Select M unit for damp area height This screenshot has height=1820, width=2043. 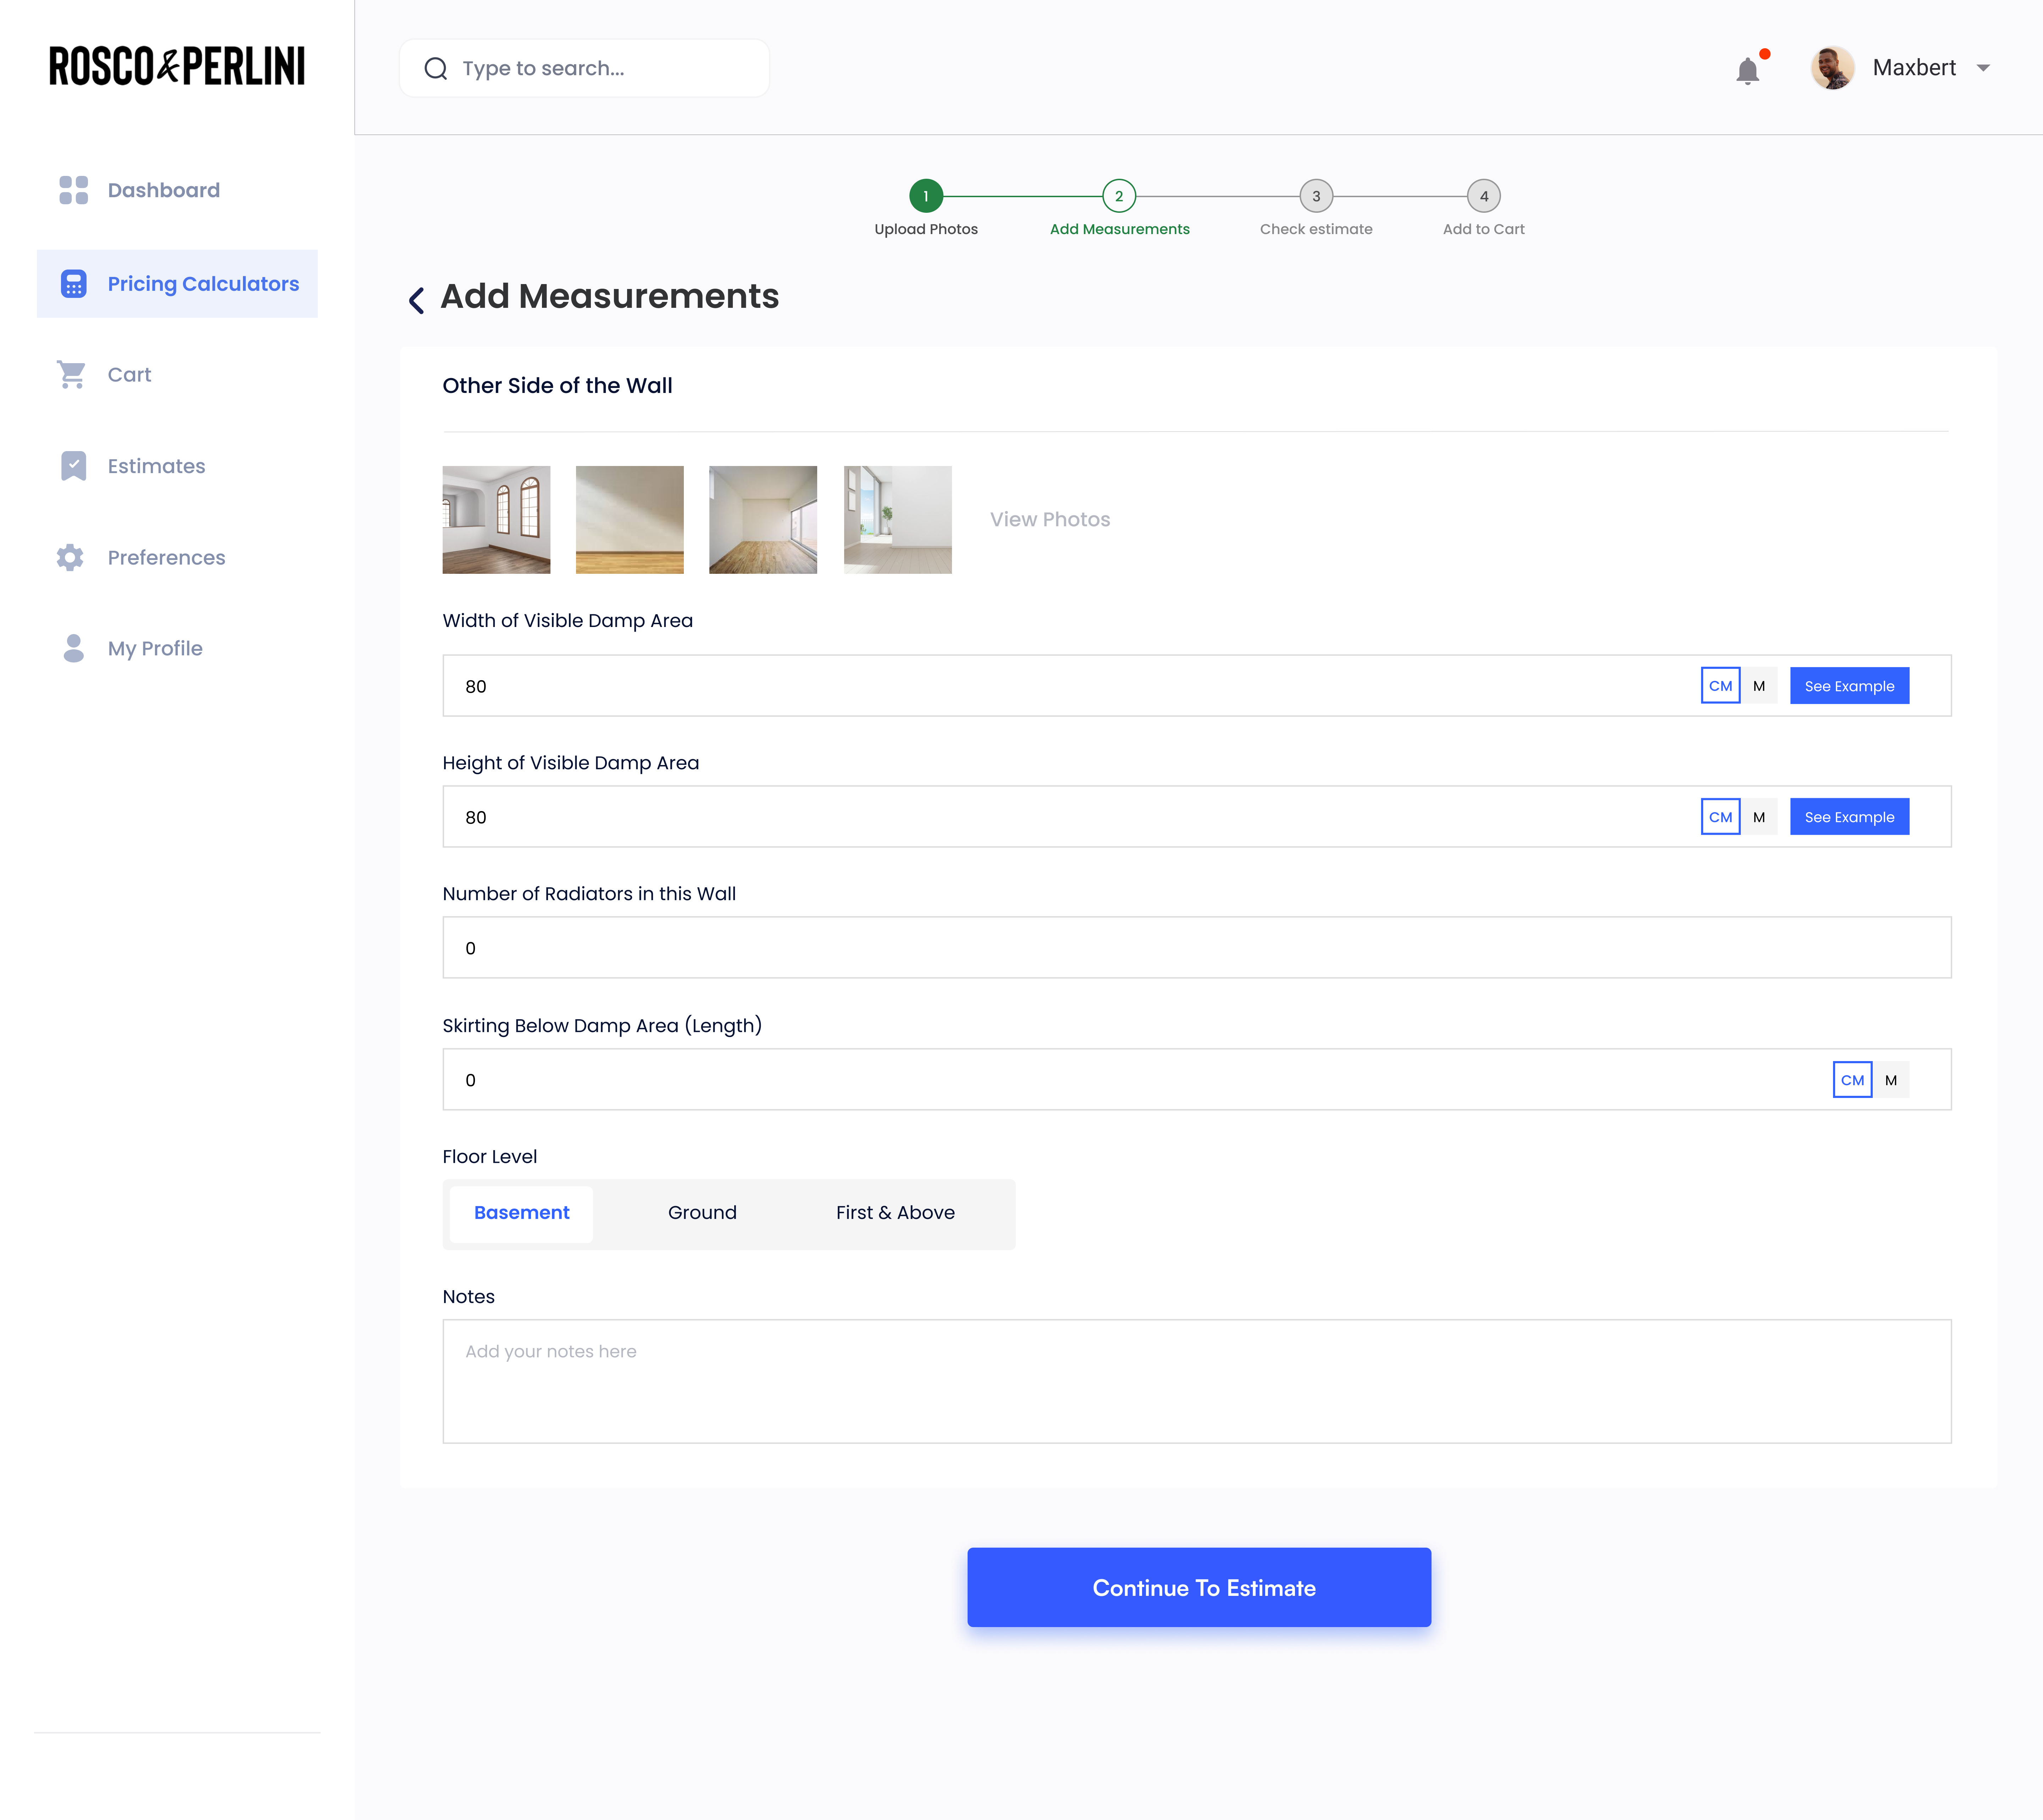pos(1759,817)
